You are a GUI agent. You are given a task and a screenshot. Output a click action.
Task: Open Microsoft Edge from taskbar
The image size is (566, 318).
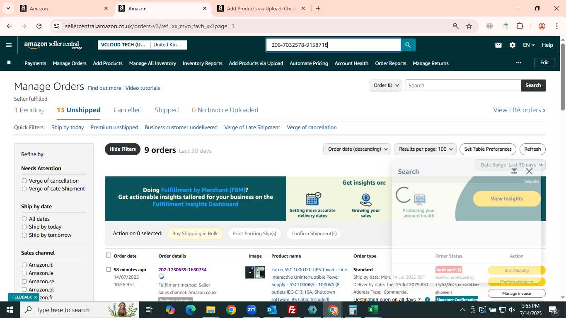point(190,310)
